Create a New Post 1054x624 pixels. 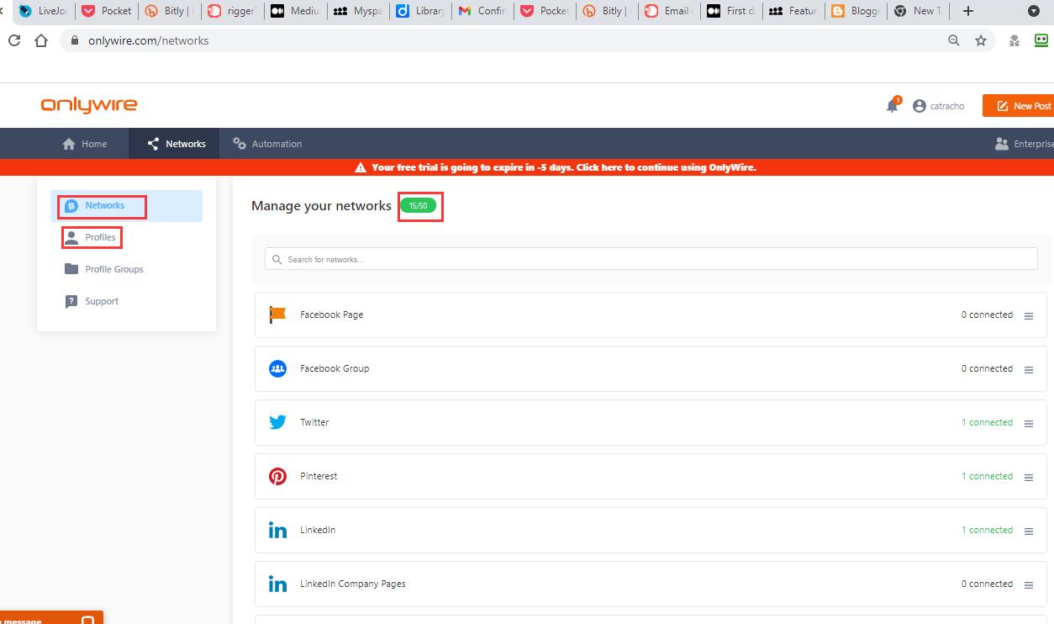pos(1018,106)
